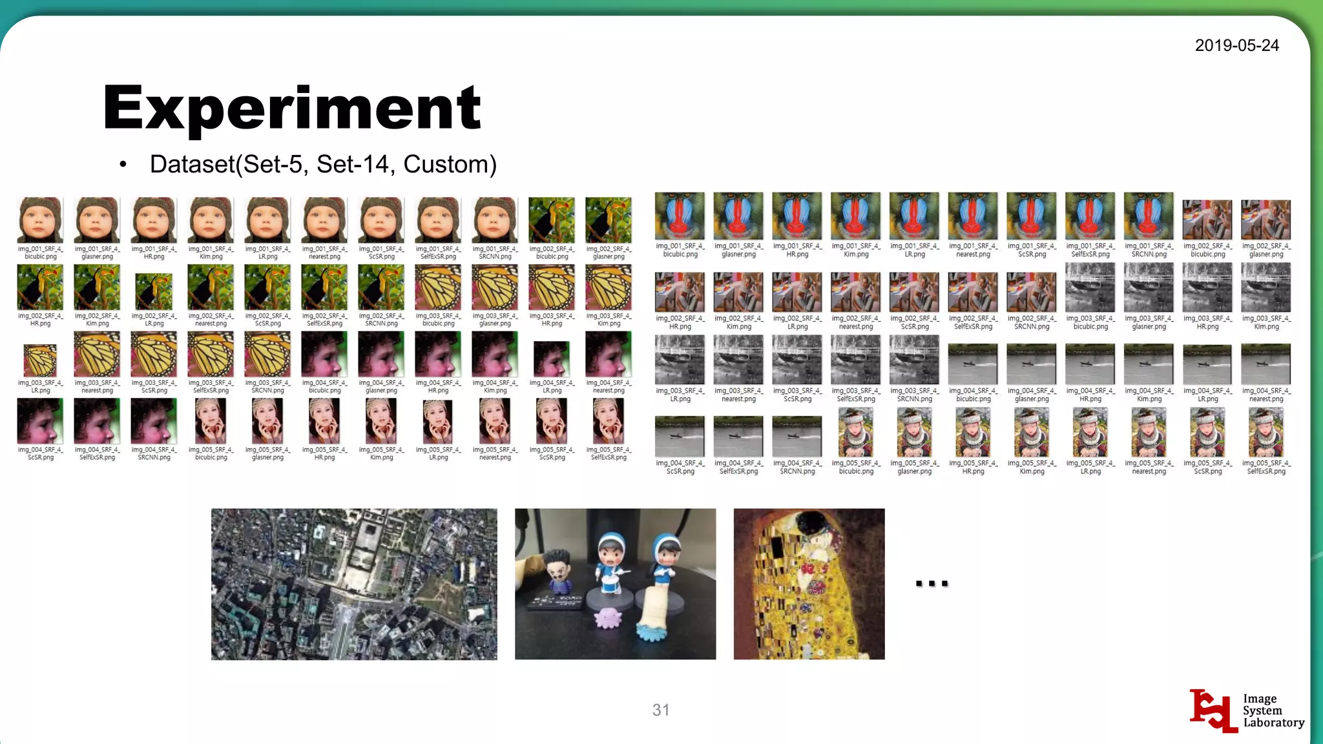Click the baby img_001 SelfExSR.png thumbnail
Image resolution: width=1323 pixels, height=744 pixels.
438,221
